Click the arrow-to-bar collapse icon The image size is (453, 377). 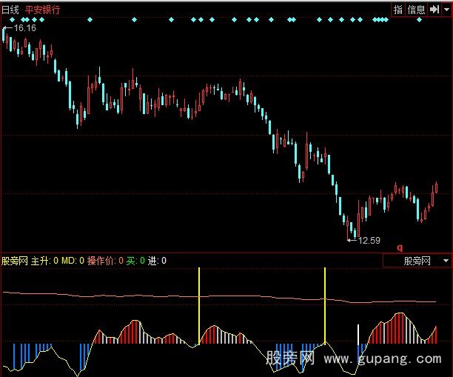point(434,10)
